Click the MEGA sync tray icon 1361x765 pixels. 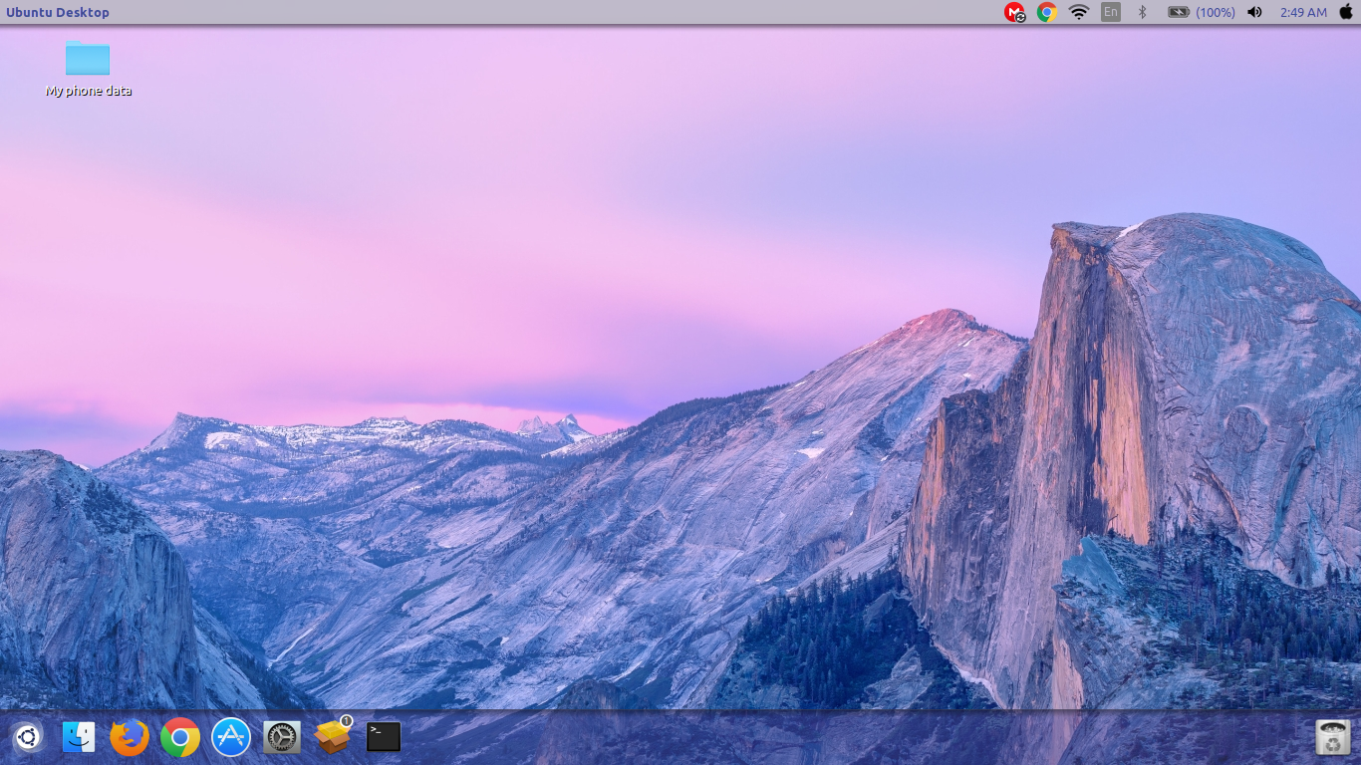click(1014, 12)
